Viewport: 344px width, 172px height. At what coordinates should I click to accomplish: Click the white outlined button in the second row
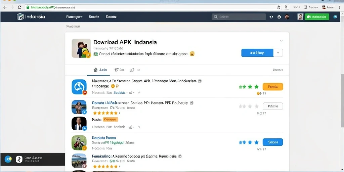[x=273, y=106]
